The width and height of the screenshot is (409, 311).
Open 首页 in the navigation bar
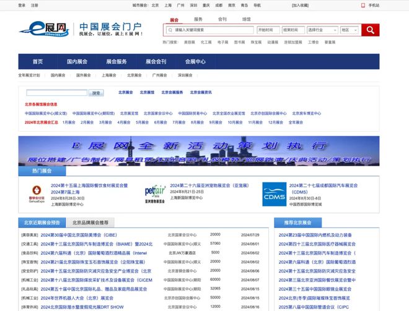pyautogui.click(x=38, y=62)
